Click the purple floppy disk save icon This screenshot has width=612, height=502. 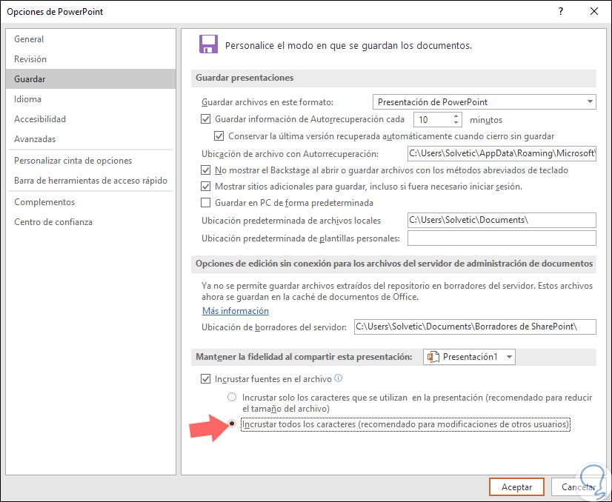pos(208,44)
